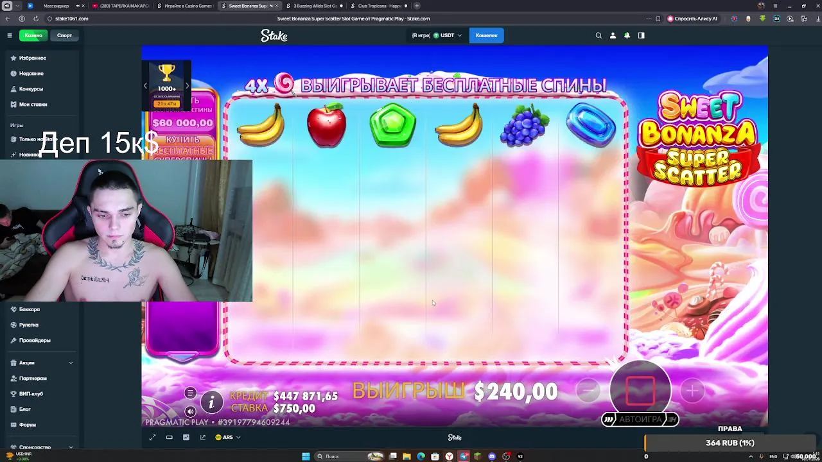Viewport: 822px width, 462px height.
Task: Open the 1000+ trophy tournament card
Action: point(166,85)
